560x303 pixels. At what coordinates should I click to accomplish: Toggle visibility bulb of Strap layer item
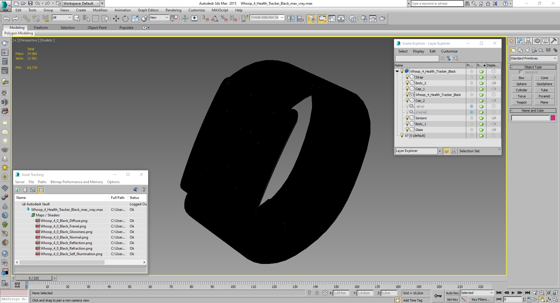[x=407, y=77]
